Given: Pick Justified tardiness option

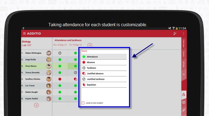Looking at the screenshot, I should pos(104,79).
